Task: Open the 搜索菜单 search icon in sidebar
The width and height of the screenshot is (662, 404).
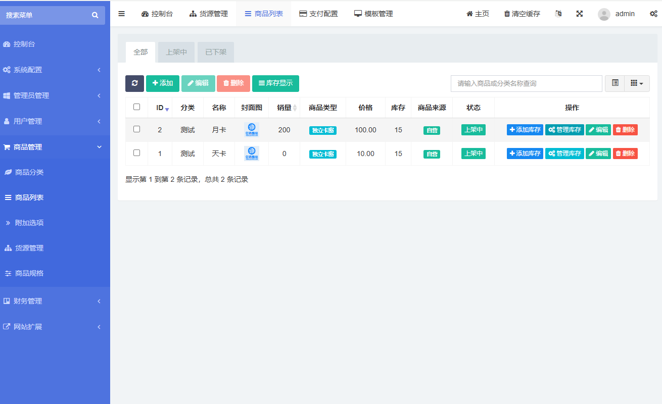Action: 94,15
